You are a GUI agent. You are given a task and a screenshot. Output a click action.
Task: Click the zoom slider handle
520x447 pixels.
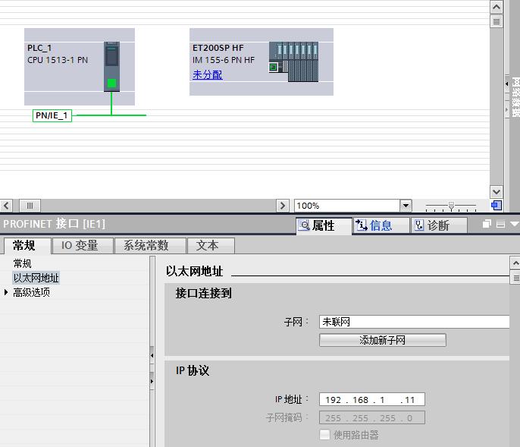(451, 206)
